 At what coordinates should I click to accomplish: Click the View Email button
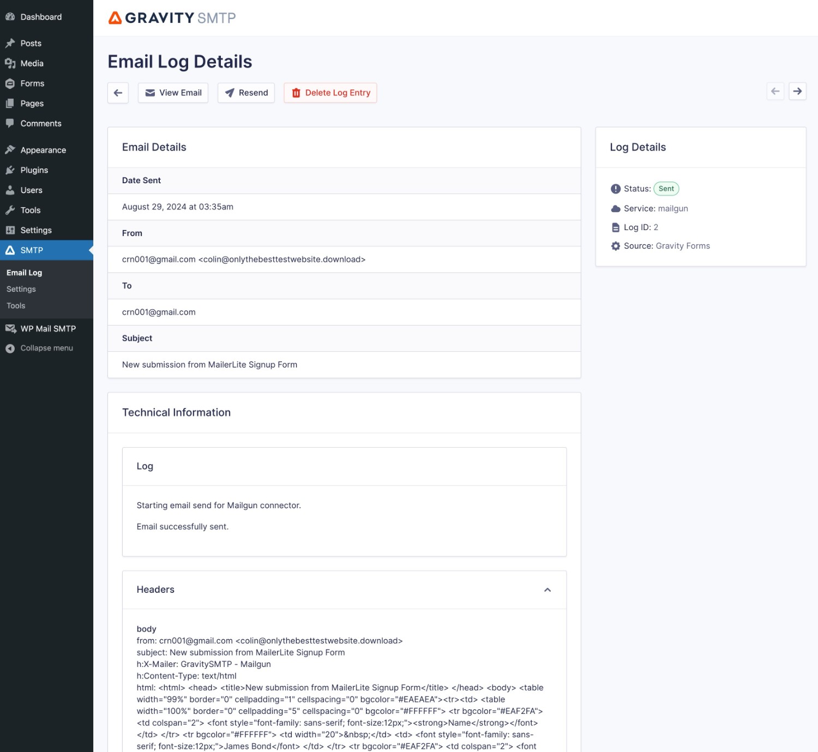tap(173, 93)
